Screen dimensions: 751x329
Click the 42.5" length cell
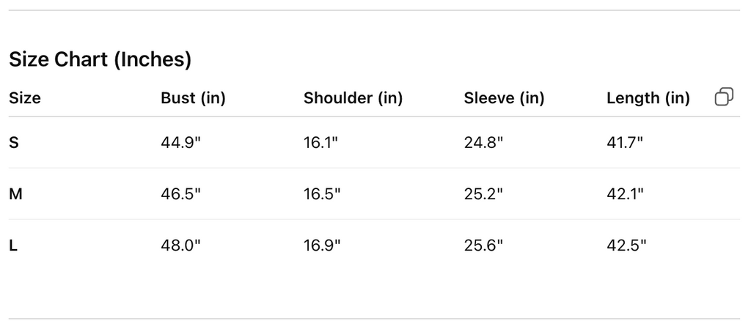click(626, 245)
